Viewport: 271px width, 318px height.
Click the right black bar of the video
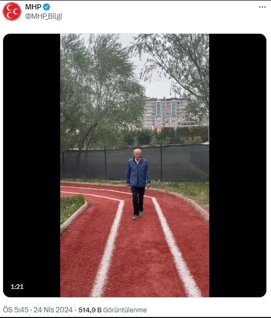pyautogui.click(x=238, y=165)
